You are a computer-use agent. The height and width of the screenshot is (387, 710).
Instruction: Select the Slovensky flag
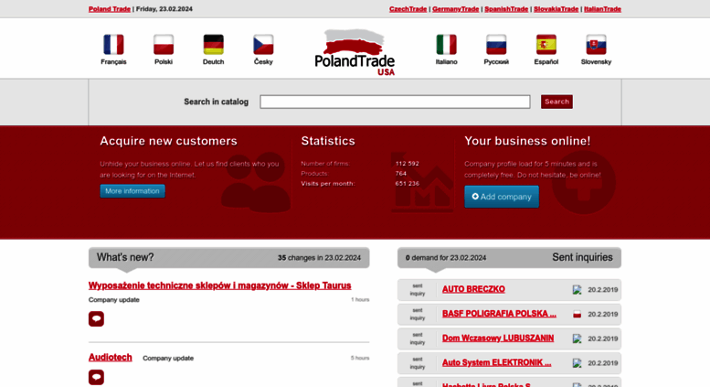pos(596,45)
